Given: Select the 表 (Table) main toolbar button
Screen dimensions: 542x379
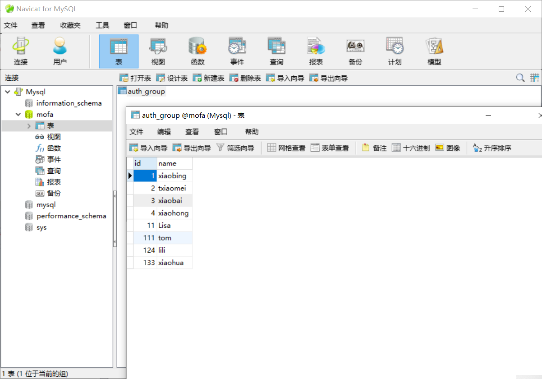Looking at the screenshot, I should coord(119,51).
